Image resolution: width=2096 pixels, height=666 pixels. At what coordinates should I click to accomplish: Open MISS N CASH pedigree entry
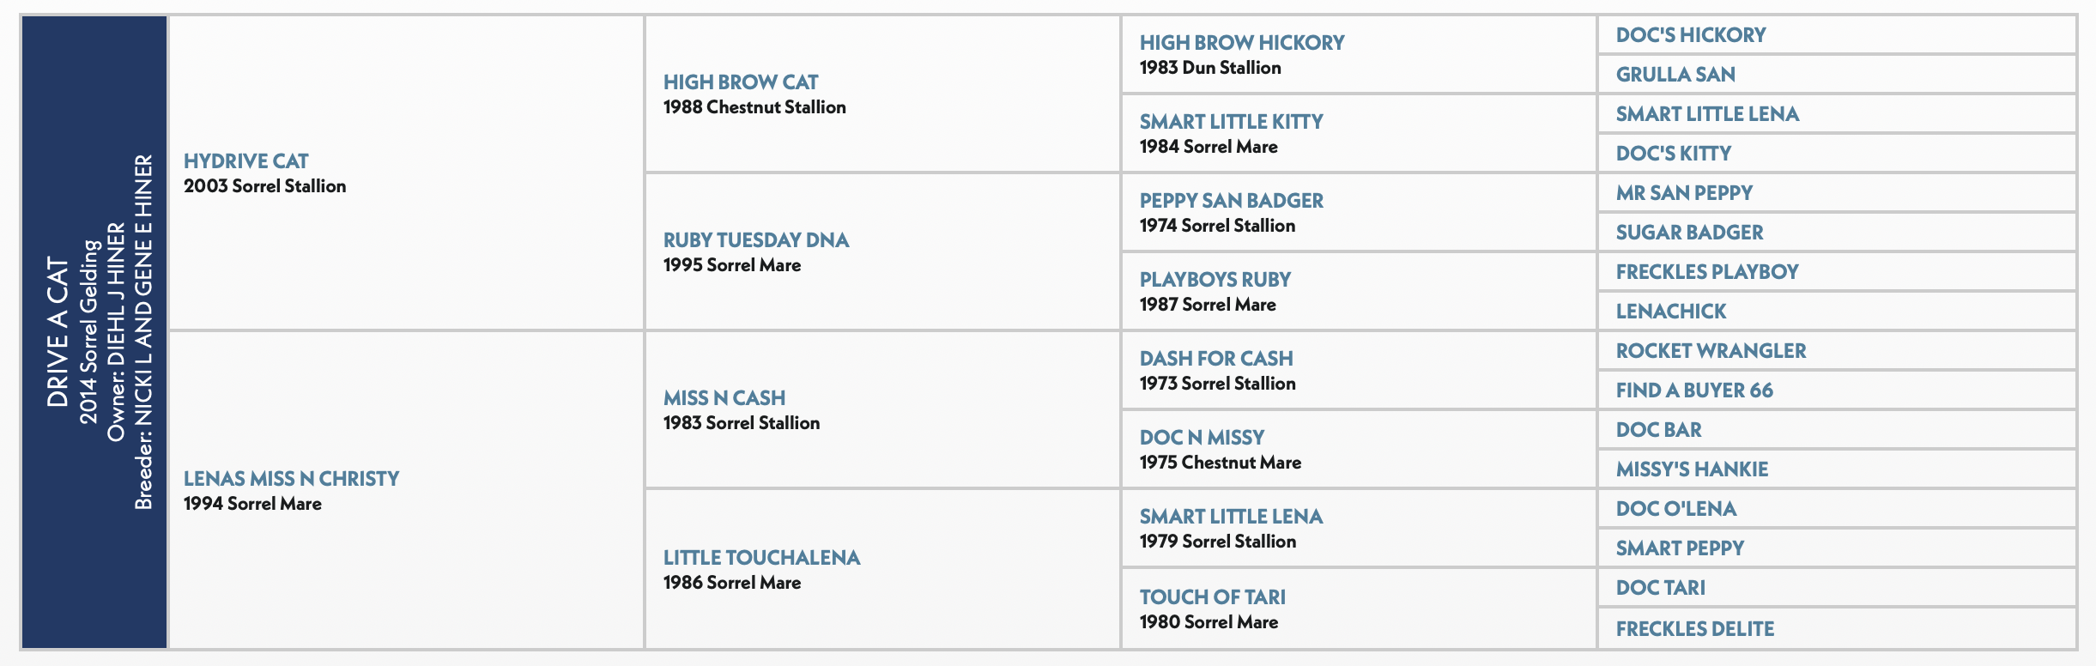[724, 398]
